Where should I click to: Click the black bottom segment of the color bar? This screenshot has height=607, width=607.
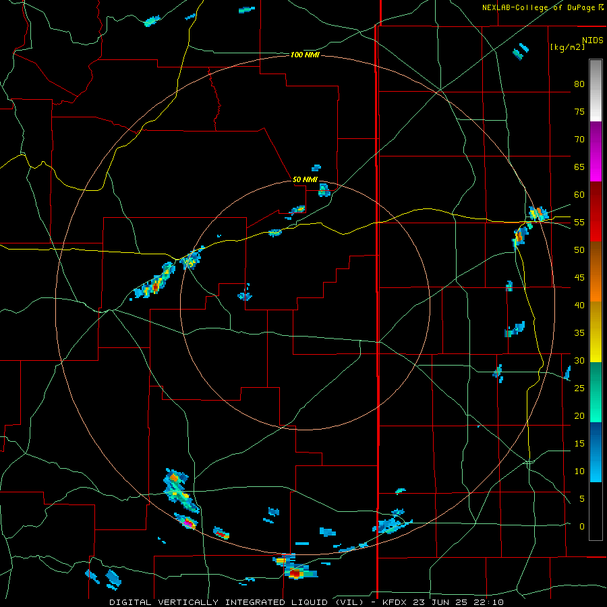click(x=596, y=511)
